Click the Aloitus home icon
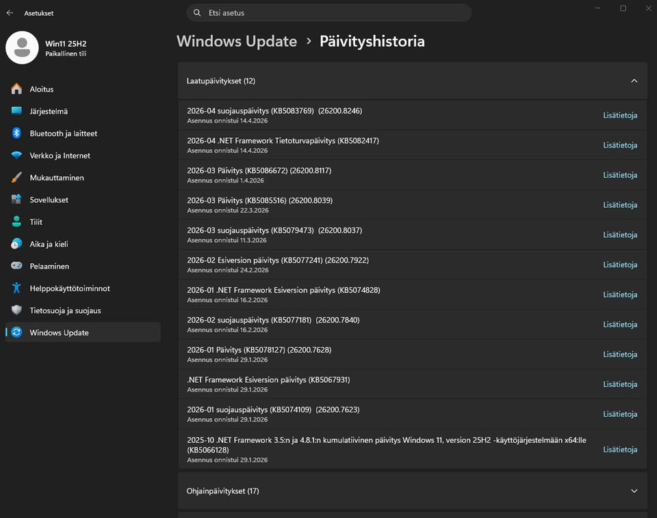 (x=16, y=90)
